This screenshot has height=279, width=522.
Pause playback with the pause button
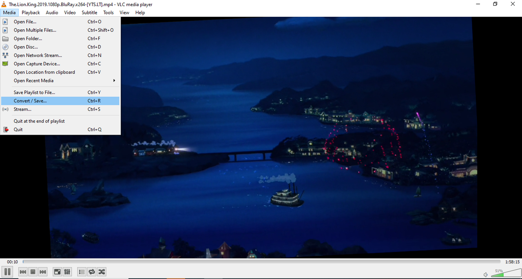click(x=7, y=272)
